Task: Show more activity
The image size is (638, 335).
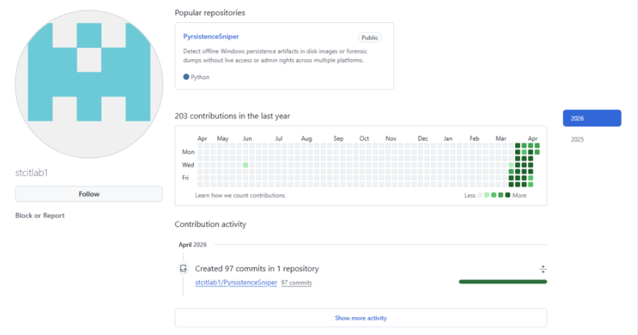Action: (x=361, y=318)
